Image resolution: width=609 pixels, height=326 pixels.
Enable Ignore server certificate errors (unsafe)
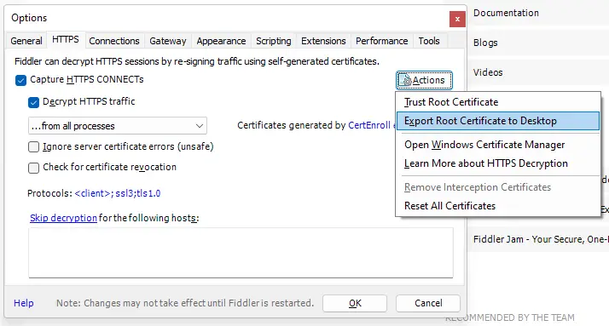pyautogui.click(x=34, y=147)
